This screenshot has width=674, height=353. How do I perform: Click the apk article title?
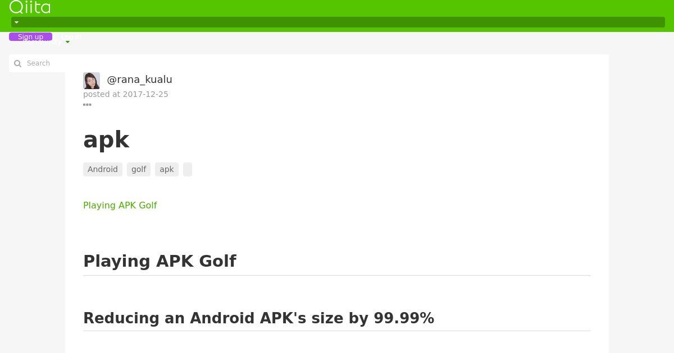pyautogui.click(x=106, y=140)
